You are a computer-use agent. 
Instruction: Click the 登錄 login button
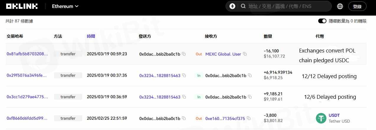(357, 6)
